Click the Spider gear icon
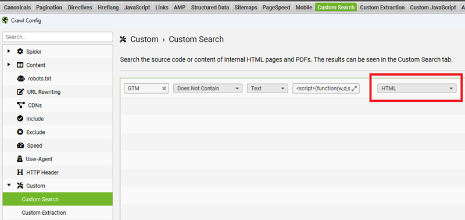 click(x=20, y=52)
